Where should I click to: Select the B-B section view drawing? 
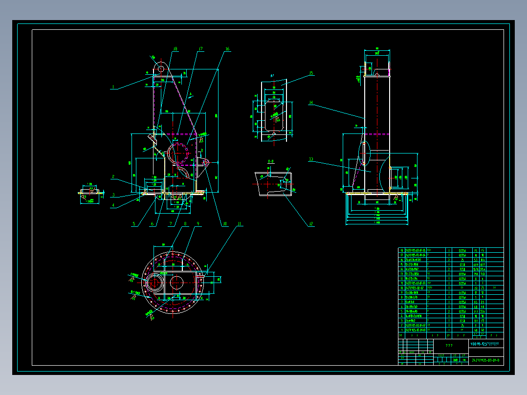pos(274,183)
